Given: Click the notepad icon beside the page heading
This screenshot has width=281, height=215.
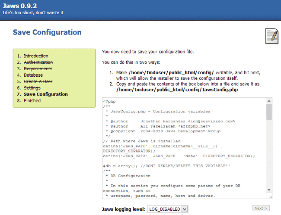Looking at the screenshot, I should [271, 36].
